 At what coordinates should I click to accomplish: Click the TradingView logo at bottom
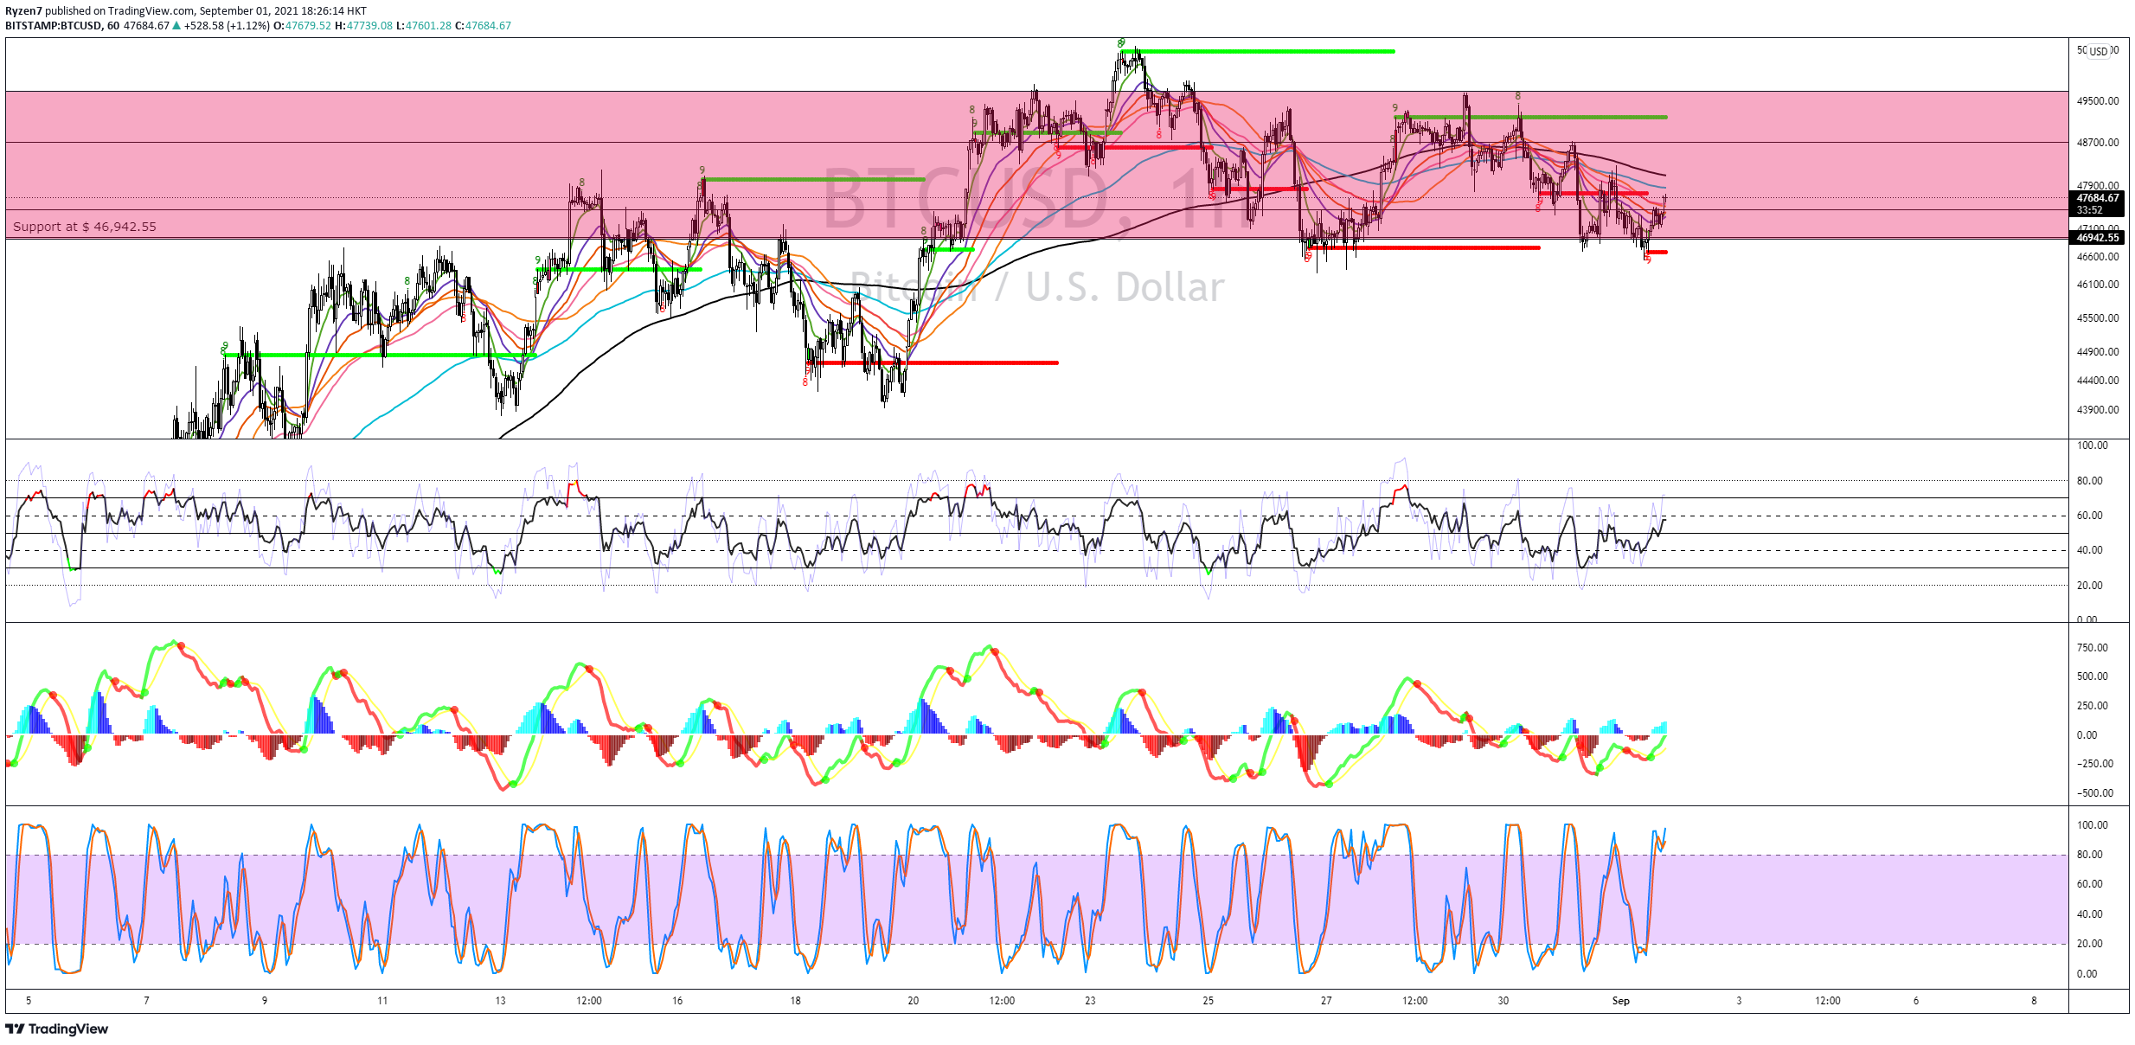point(57,1029)
